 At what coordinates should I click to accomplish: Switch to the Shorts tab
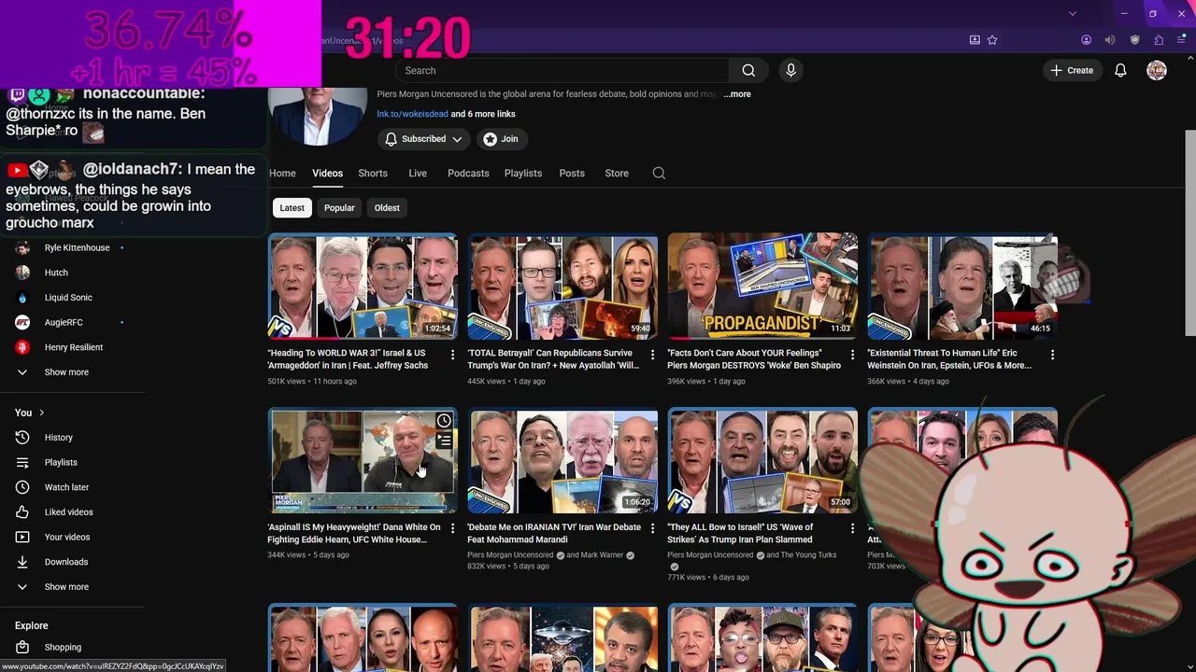[x=373, y=173]
